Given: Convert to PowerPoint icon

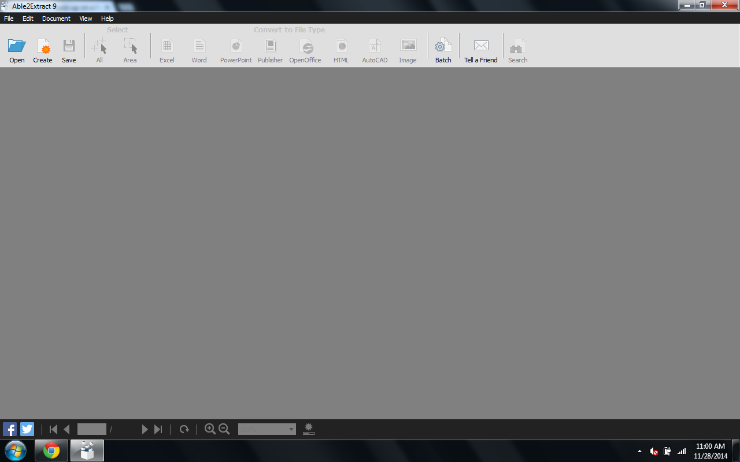Looking at the screenshot, I should click(236, 46).
